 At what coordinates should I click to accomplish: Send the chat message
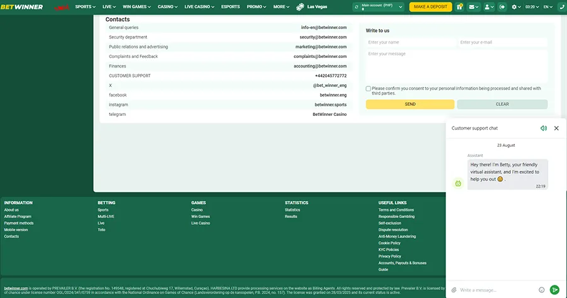click(554, 290)
